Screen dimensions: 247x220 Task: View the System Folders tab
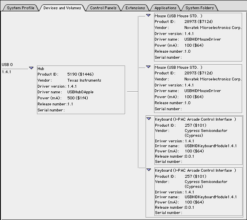pyautogui.click(x=200, y=8)
